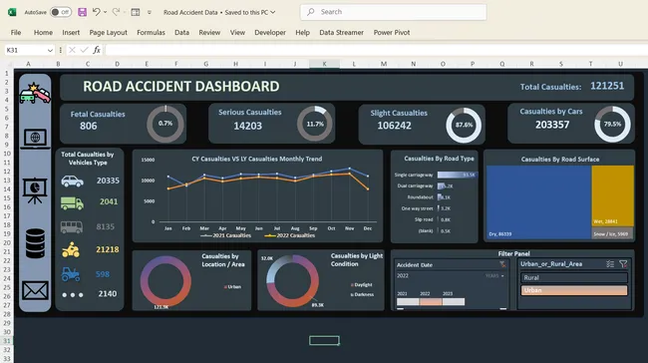Select 2021 segment on the timeline
Screen dimensions: 648x363
[408, 302]
